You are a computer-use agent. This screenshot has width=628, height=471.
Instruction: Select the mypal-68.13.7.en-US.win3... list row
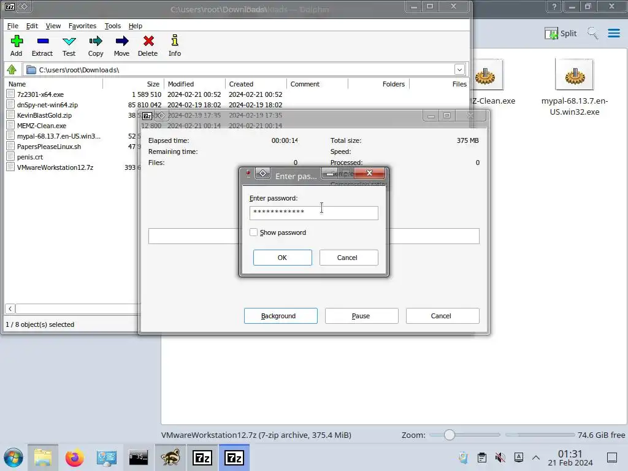[x=58, y=136]
